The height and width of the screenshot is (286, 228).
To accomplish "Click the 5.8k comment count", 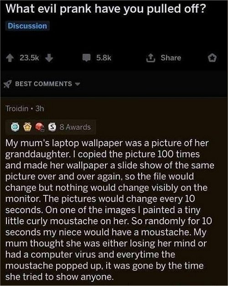I will [104, 58].
